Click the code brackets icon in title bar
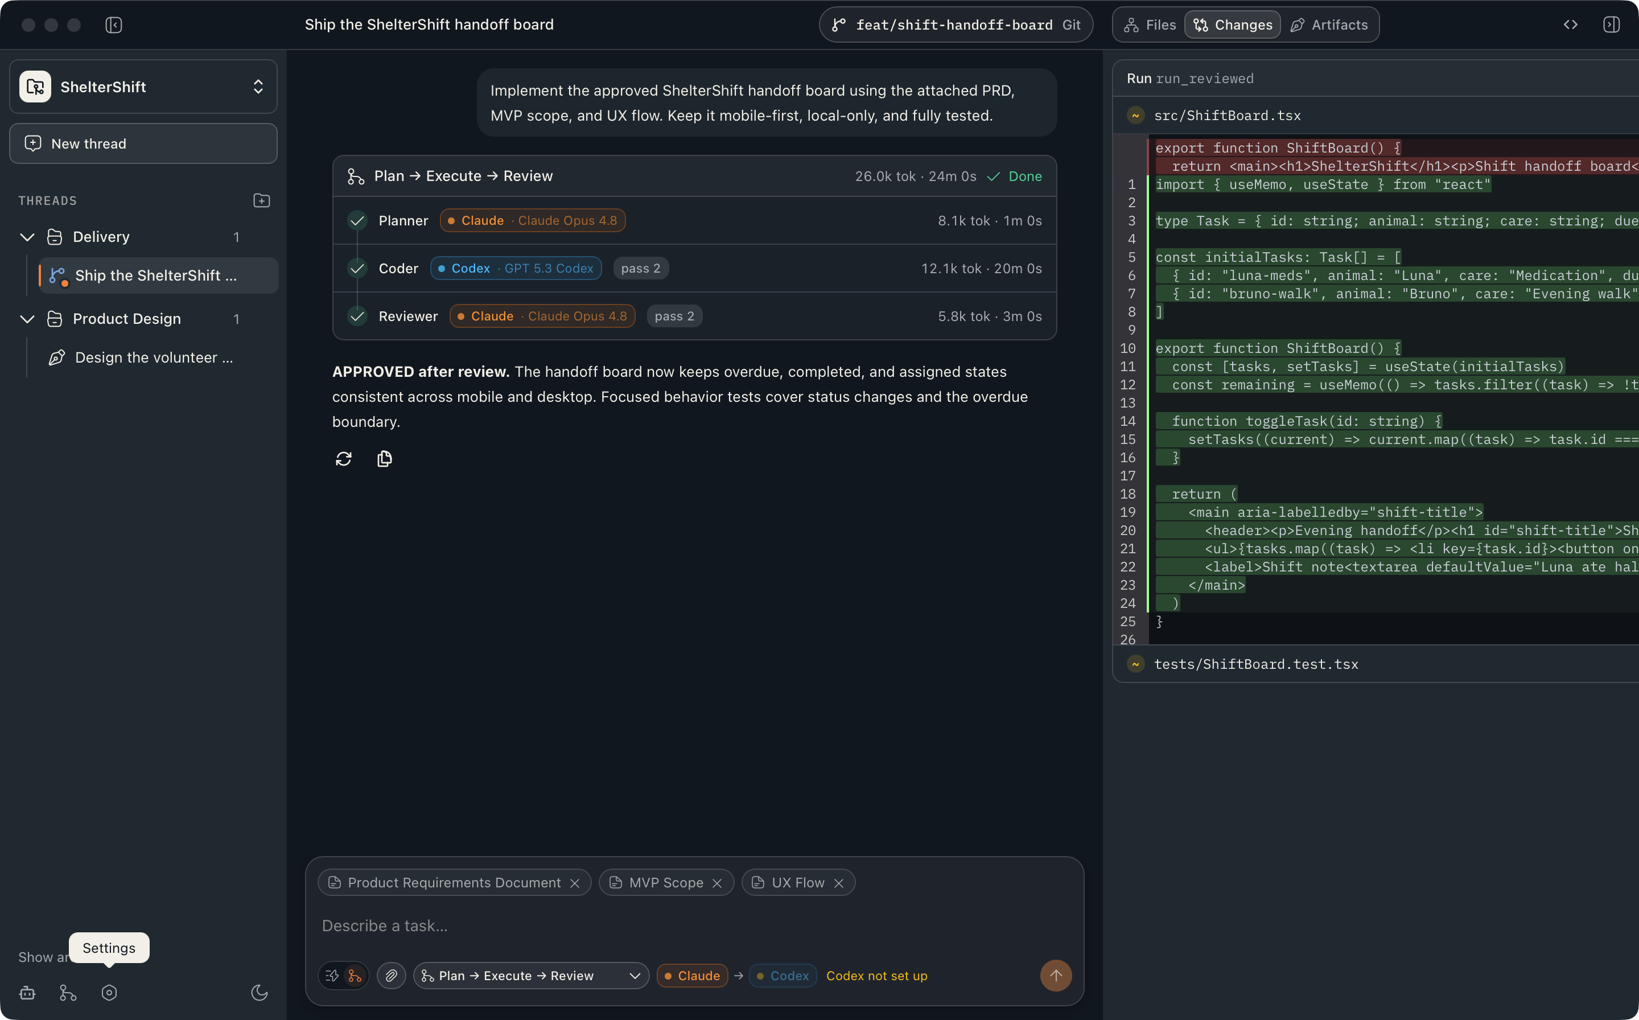 tap(1570, 25)
